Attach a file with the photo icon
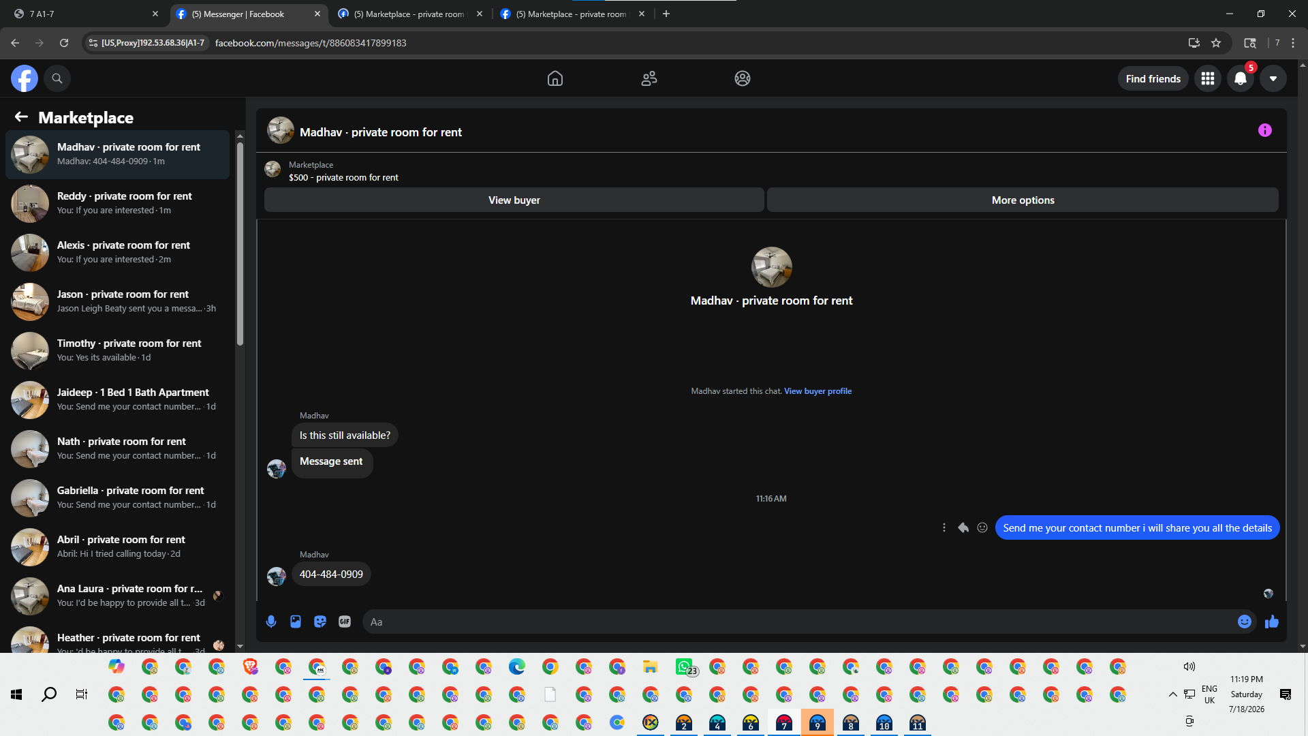This screenshot has width=1308, height=736. coord(296,622)
